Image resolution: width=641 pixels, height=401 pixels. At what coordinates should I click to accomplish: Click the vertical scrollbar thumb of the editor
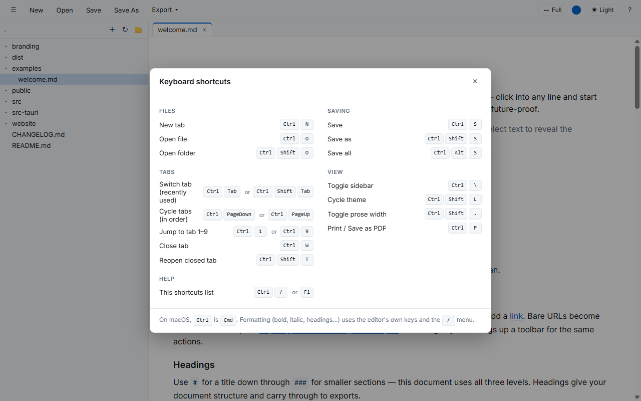pos(637,77)
